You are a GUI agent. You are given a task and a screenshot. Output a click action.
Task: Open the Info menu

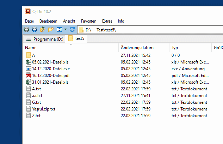pos(121,21)
